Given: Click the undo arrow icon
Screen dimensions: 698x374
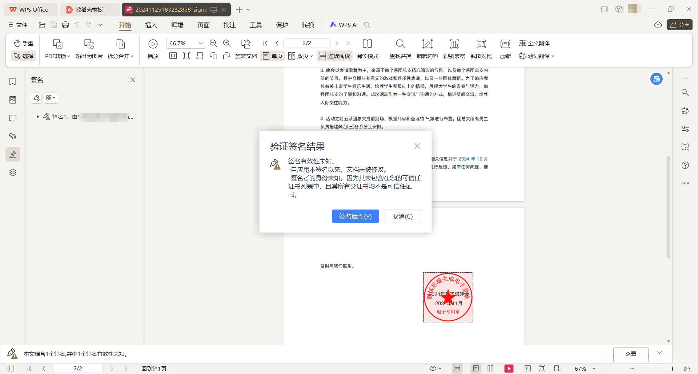Looking at the screenshot, I should tap(77, 25).
